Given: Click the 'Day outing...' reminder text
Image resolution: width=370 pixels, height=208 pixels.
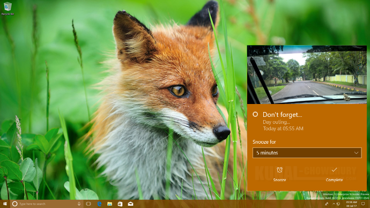Looking at the screenshot, I should [x=276, y=122].
